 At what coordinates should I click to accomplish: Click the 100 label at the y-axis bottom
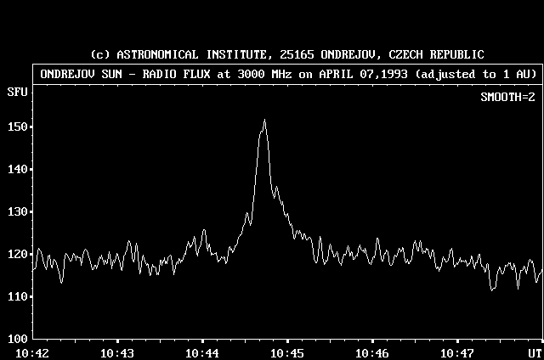16,339
